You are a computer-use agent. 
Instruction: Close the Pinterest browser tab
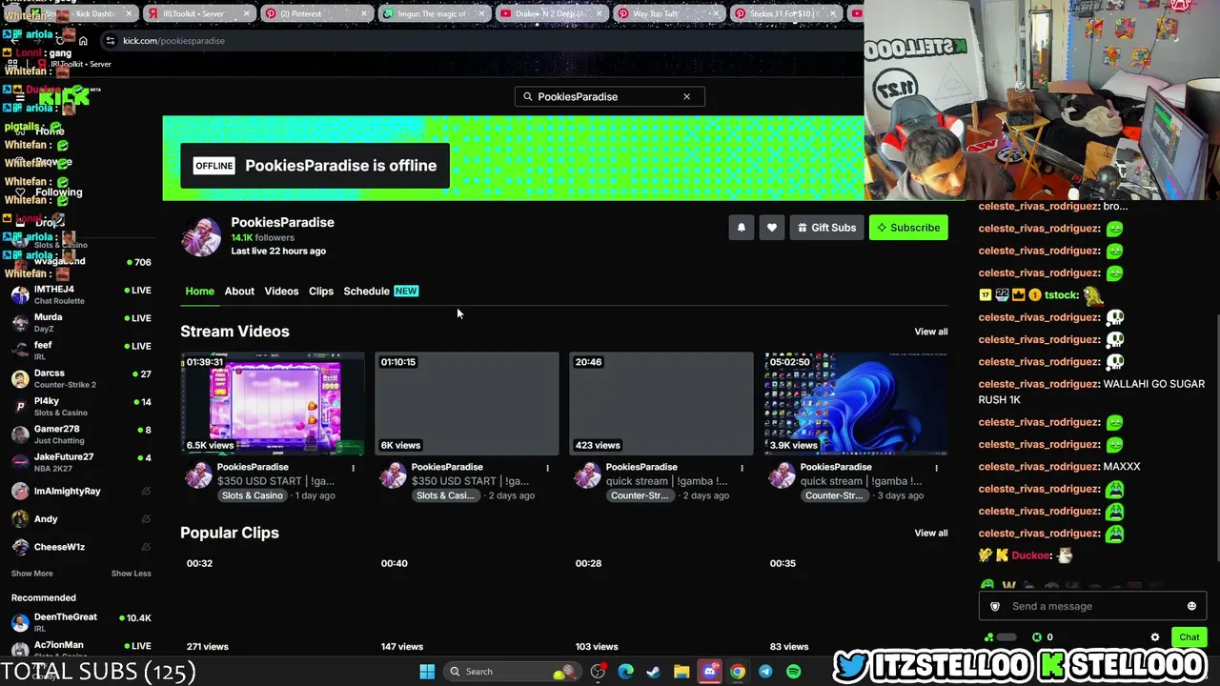(x=366, y=14)
